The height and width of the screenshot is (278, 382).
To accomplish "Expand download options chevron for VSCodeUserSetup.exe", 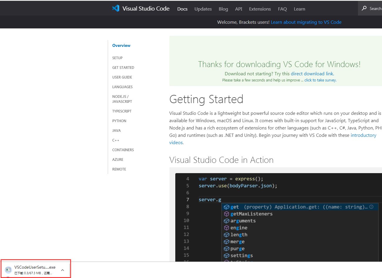I will 63,270.
